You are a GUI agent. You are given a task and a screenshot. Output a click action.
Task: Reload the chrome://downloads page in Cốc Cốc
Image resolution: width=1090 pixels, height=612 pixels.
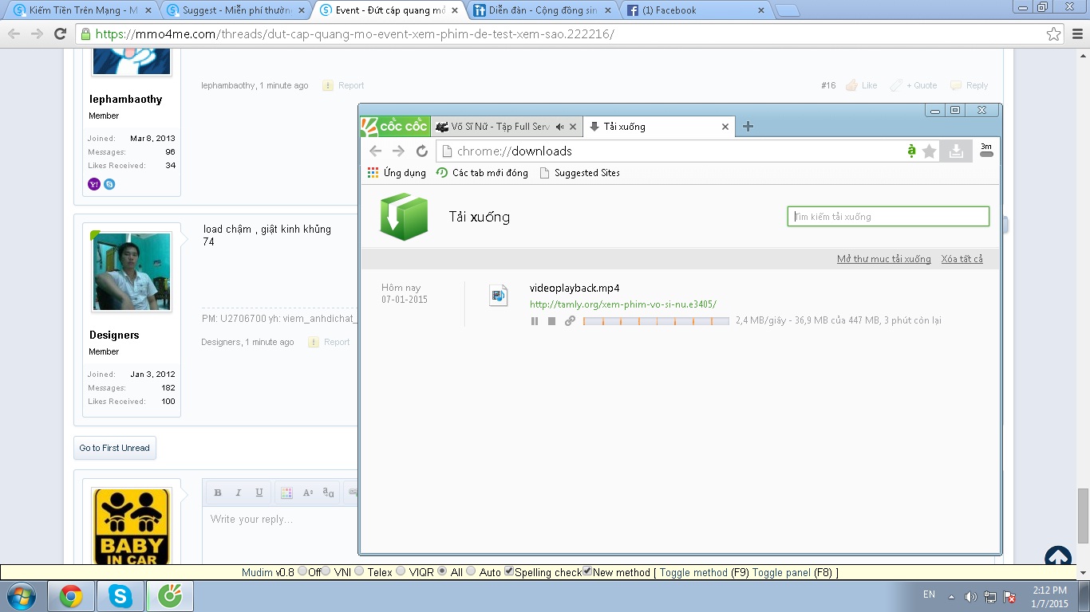tap(422, 151)
